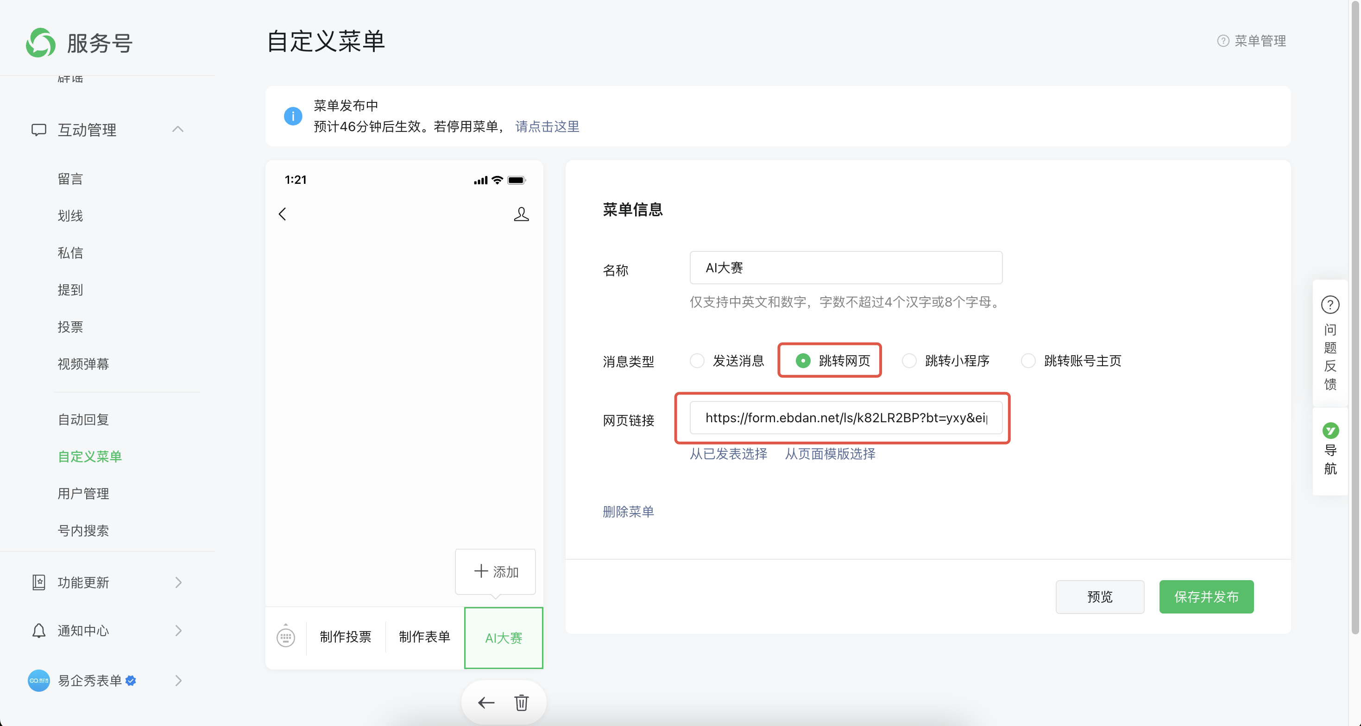Select the 跳转账号主页 radio option

click(x=1027, y=361)
